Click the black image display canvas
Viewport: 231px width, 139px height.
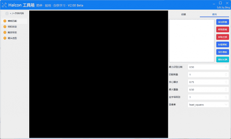(99, 74)
